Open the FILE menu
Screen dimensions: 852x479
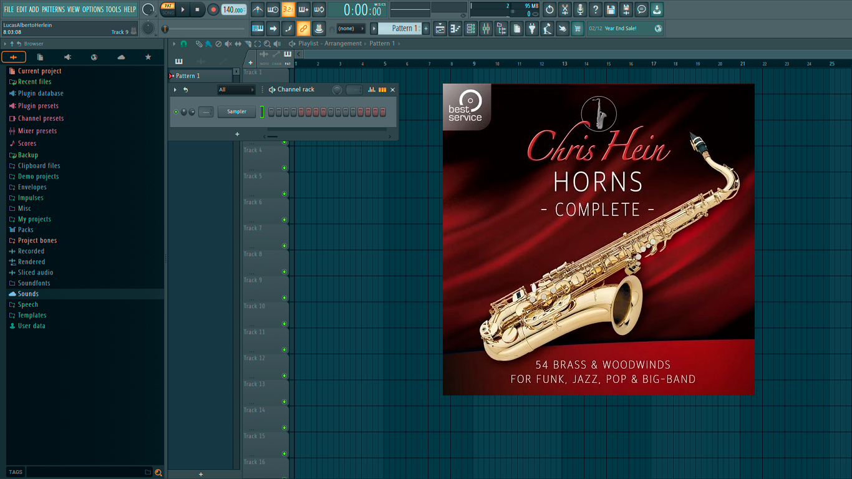click(9, 9)
